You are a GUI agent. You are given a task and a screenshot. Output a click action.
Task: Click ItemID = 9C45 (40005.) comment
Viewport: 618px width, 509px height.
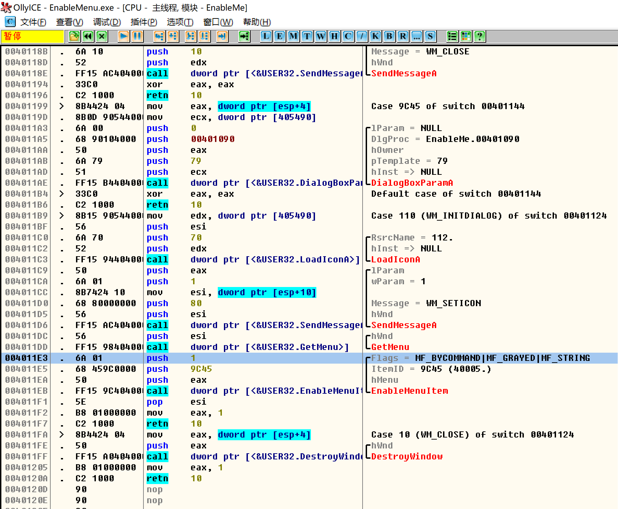(431, 369)
